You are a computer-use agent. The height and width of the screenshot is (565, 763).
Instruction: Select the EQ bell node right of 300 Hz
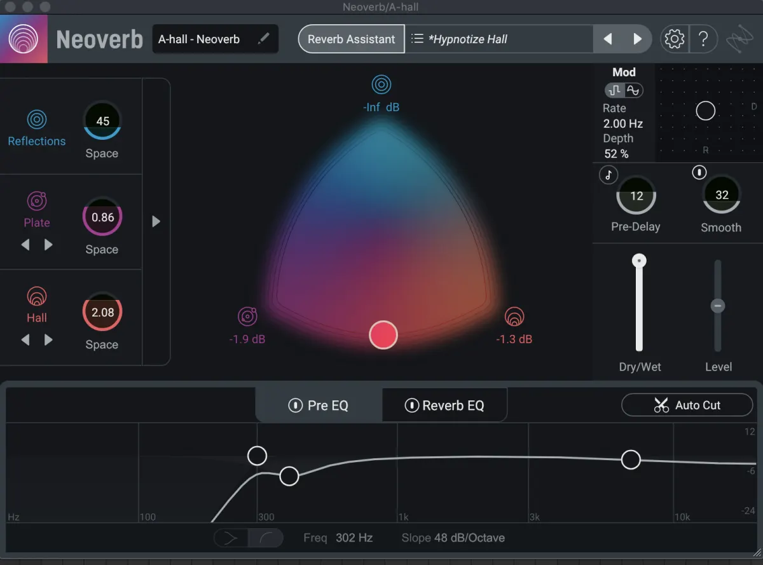(x=289, y=475)
